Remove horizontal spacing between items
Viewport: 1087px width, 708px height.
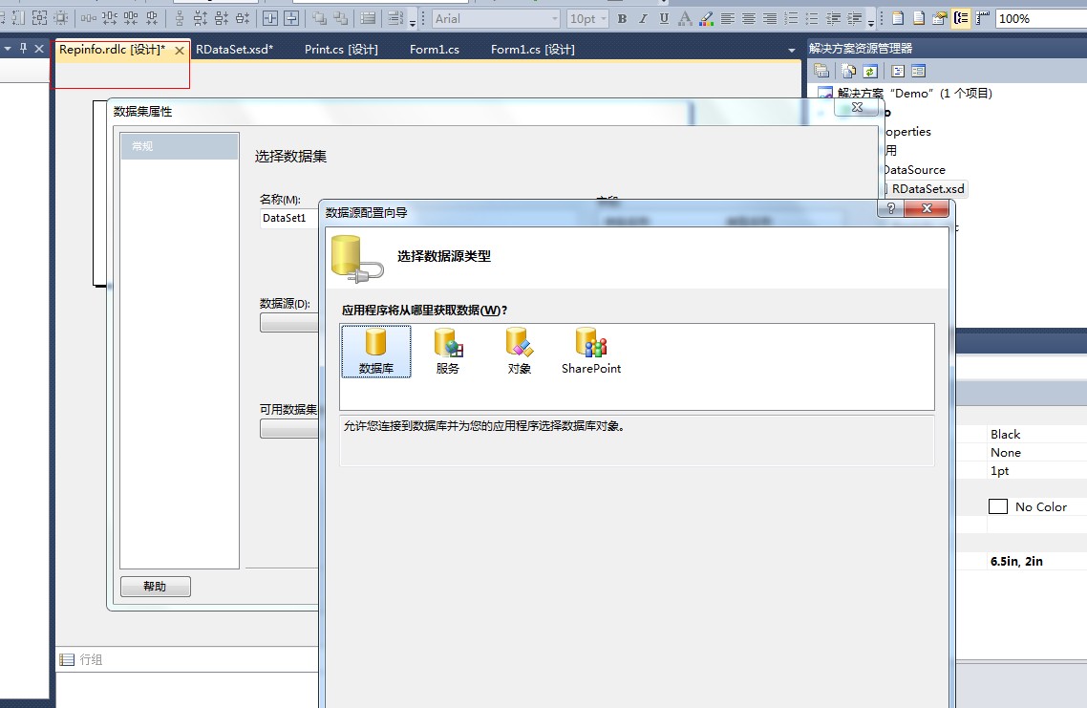[152, 19]
